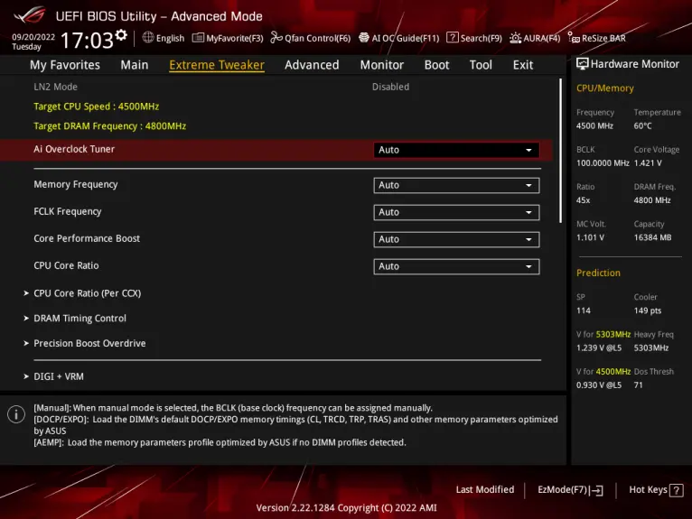The width and height of the screenshot is (692, 519).
Task: Click the ROG logo
Action: click(29, 15)
